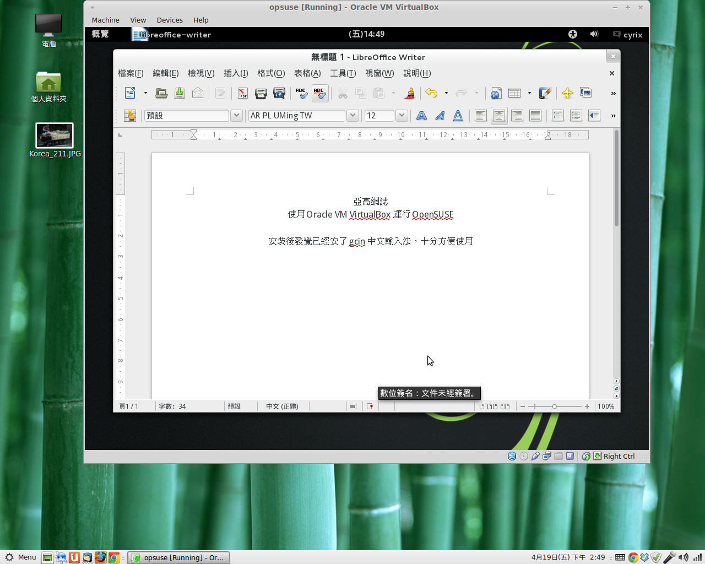Expand the formatting toolbar overflow chevron

(613, 116)
